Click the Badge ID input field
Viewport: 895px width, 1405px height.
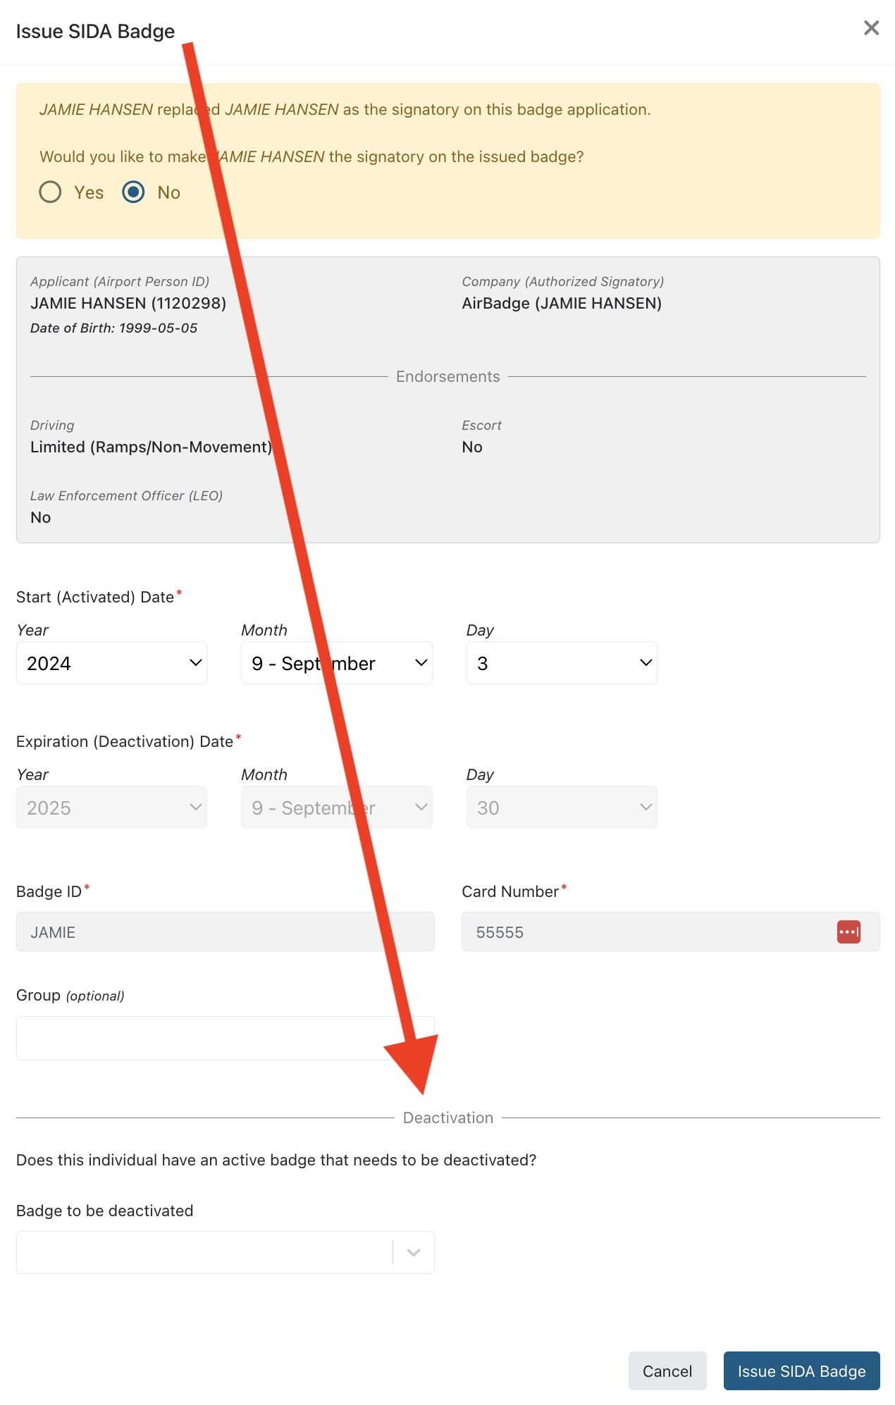click(225, 931)
